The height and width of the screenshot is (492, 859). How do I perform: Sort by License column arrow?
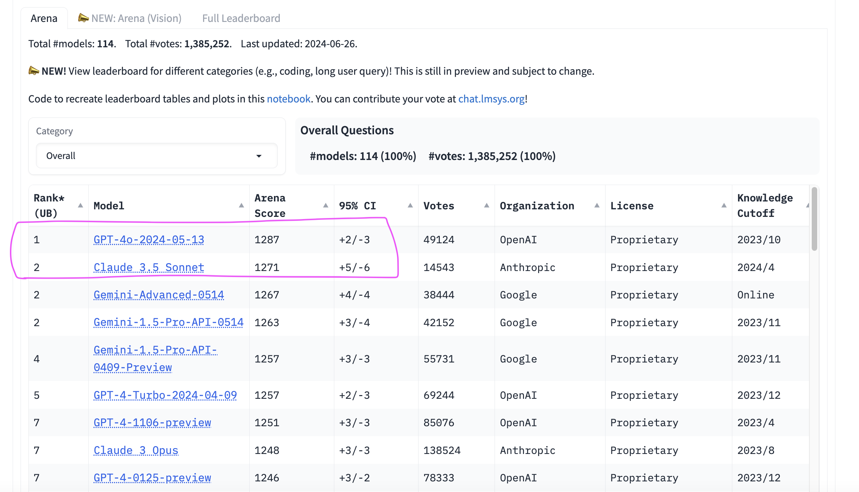724,206
